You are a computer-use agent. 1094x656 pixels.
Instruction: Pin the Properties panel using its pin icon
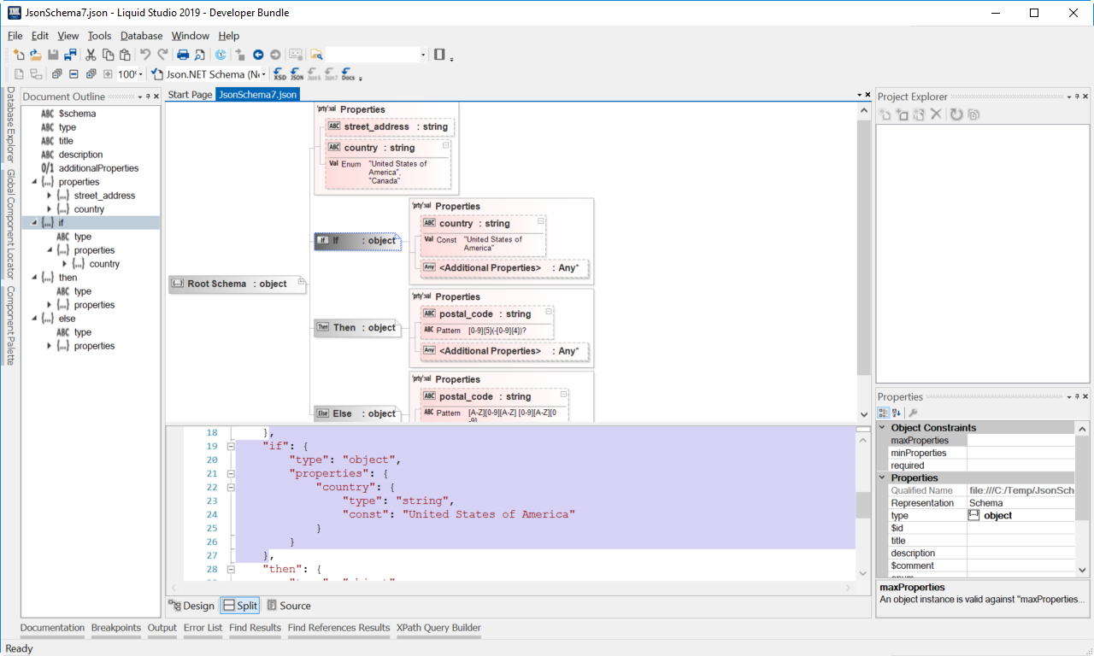[x=1077, y=395]
